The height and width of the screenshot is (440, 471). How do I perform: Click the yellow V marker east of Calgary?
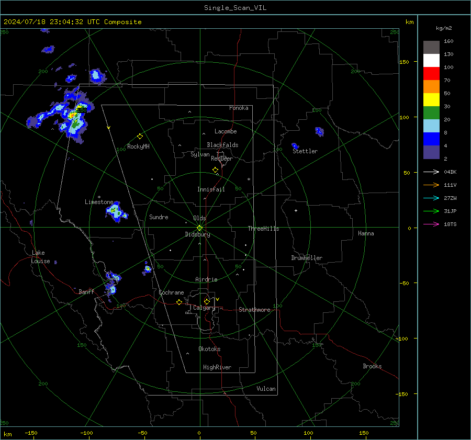point(218,299)
